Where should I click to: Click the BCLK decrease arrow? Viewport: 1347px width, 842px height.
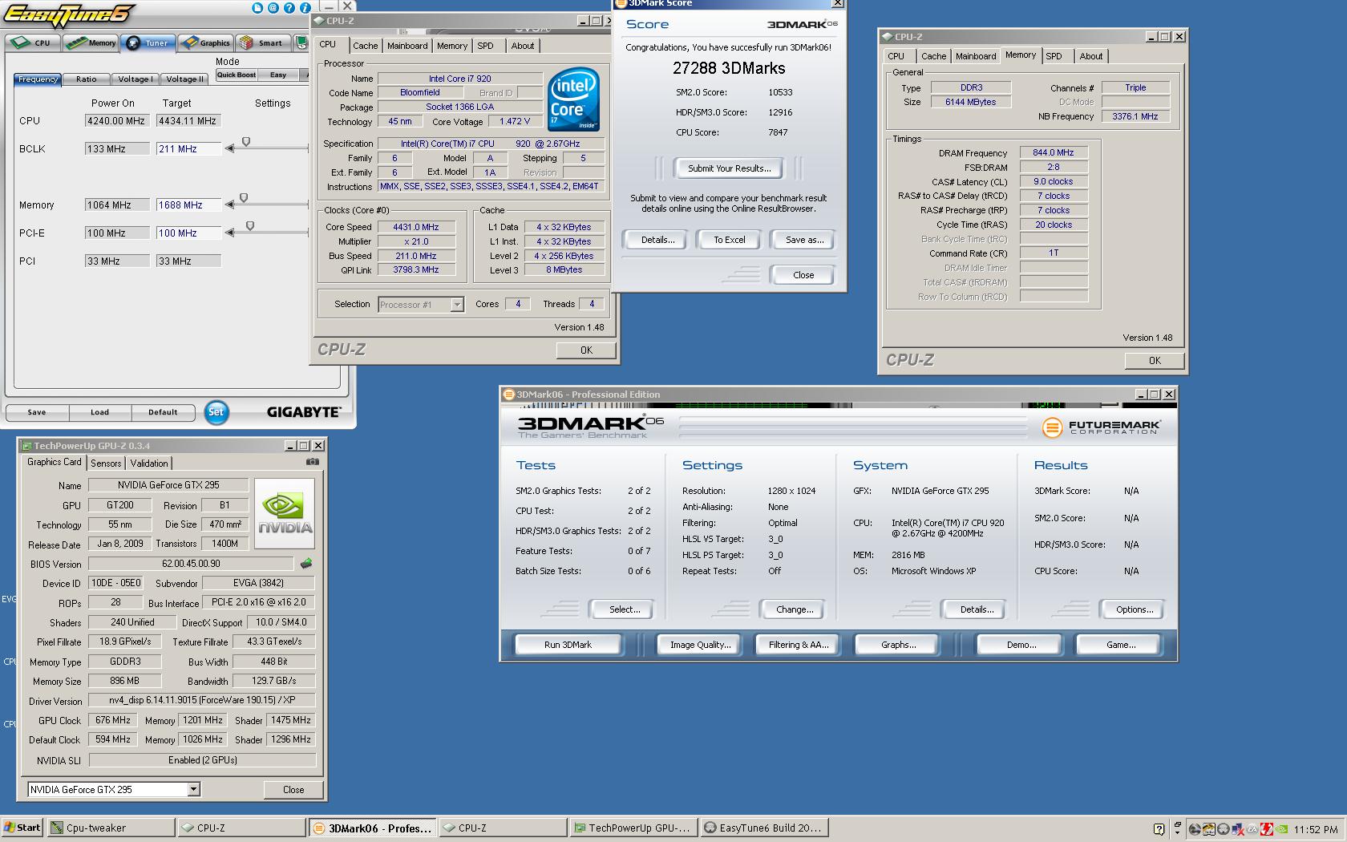pos(230,148)
